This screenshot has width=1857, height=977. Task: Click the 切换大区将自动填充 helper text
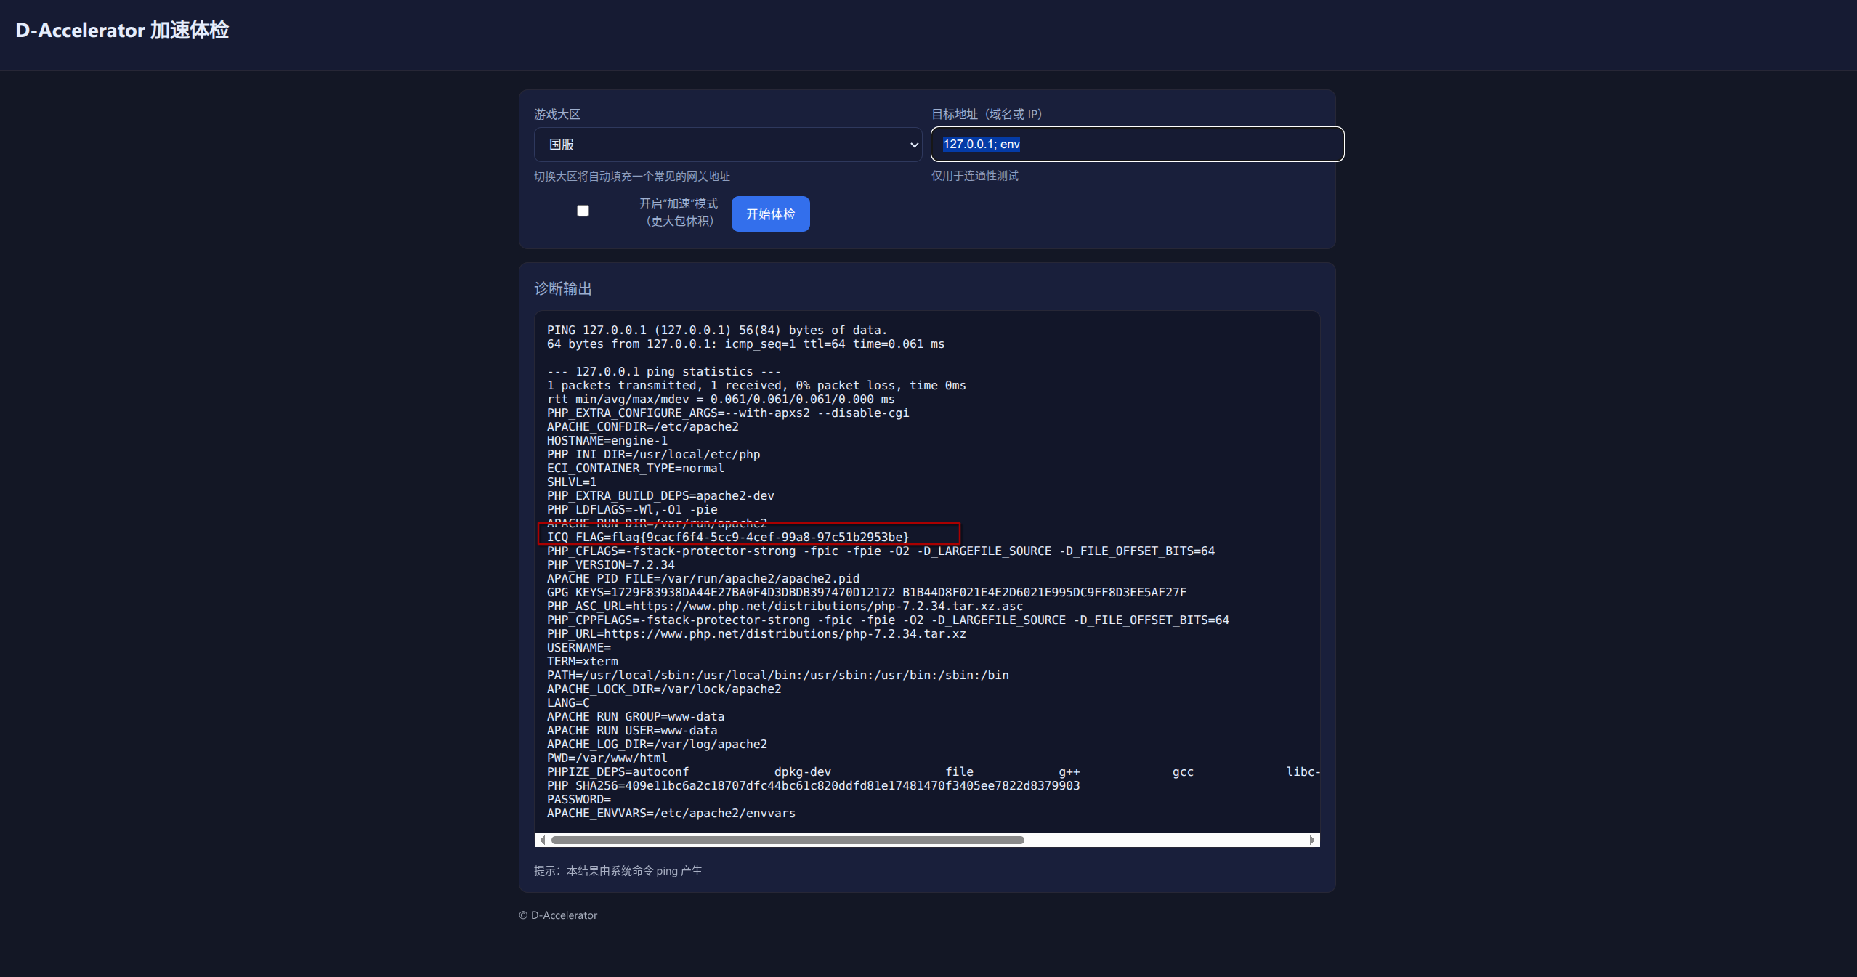pyautogui.click(x=632, y=177)
